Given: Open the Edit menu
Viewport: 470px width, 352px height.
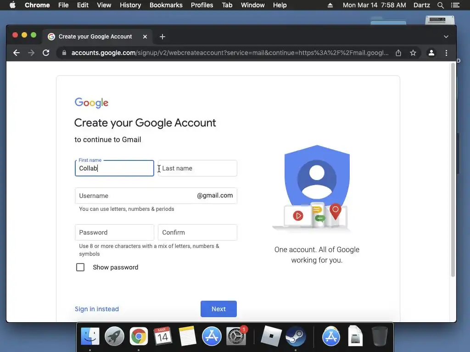Looking at the screenshot, I should click(83, 5).
